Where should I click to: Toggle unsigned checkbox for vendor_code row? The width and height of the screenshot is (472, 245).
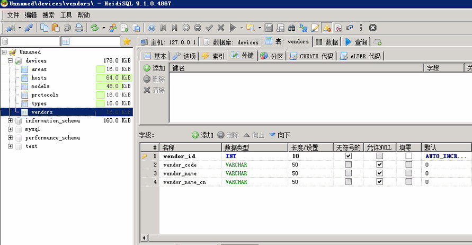(x=348, y=164)
